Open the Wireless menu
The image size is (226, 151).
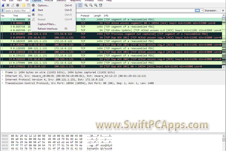tap(89, 1)
